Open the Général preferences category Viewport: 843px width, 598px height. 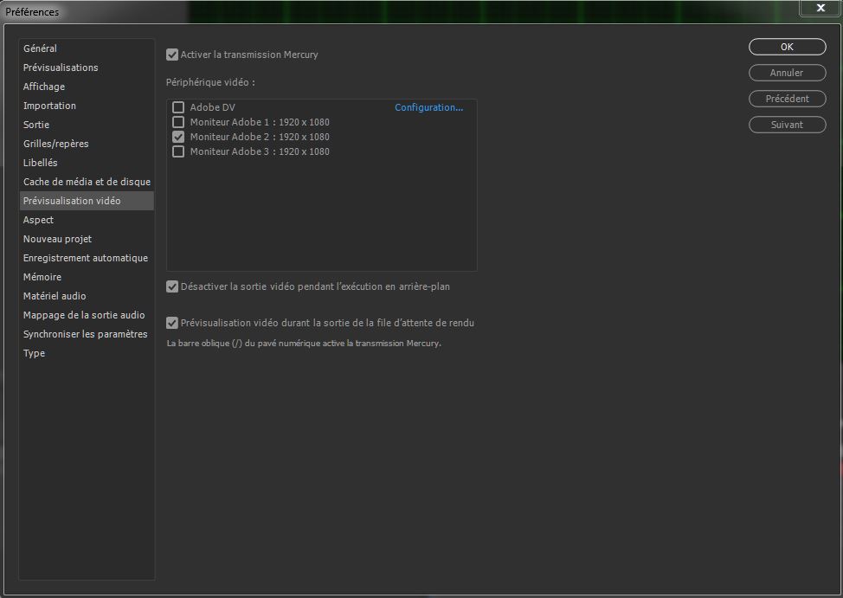[41, 48]
